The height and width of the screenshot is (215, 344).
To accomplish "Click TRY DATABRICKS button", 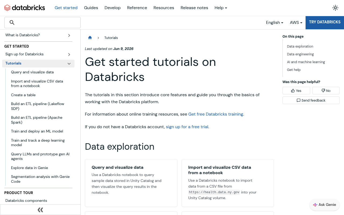I will 325,23.
